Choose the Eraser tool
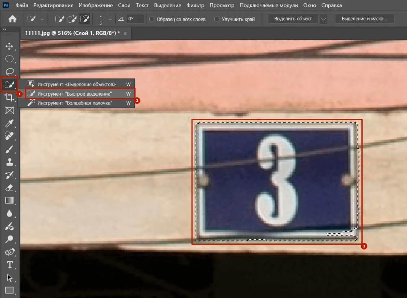Viewport: 407px width, 298px height. point(9,188)
